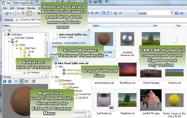187x118 pixels.
Task: Select the HP drive in tree
Action: (17, 41)
